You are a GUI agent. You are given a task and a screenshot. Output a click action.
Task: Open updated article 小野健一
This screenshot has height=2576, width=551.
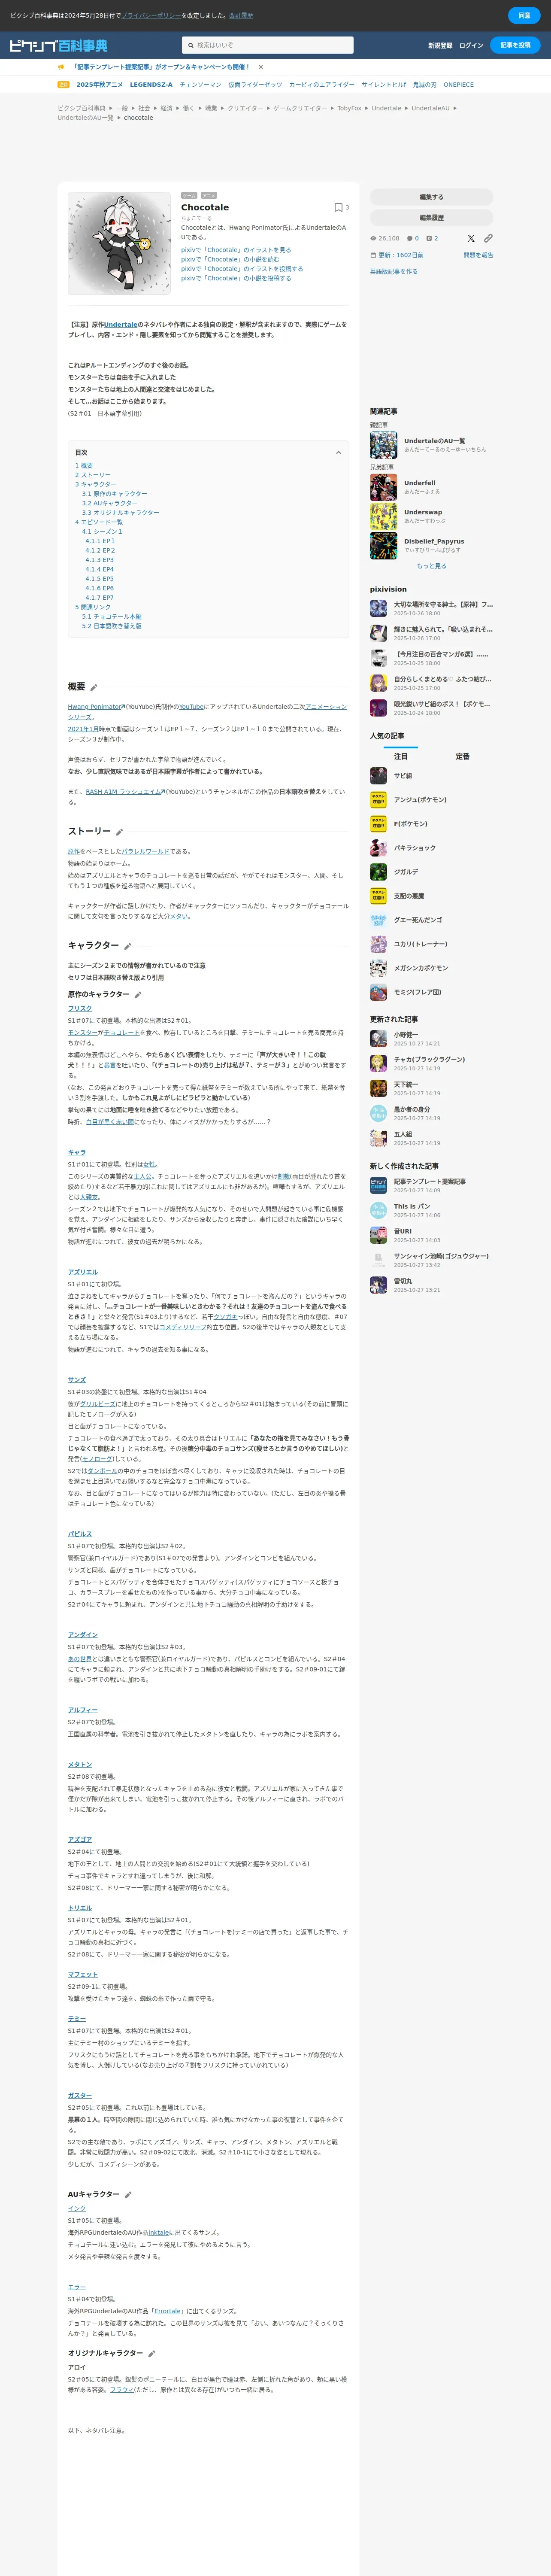[x=406, y=1035]
